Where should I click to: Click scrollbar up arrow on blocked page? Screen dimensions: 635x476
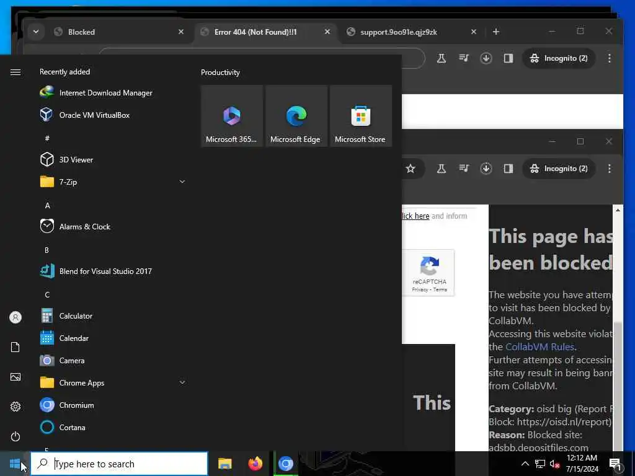click(x=618, y=209)
